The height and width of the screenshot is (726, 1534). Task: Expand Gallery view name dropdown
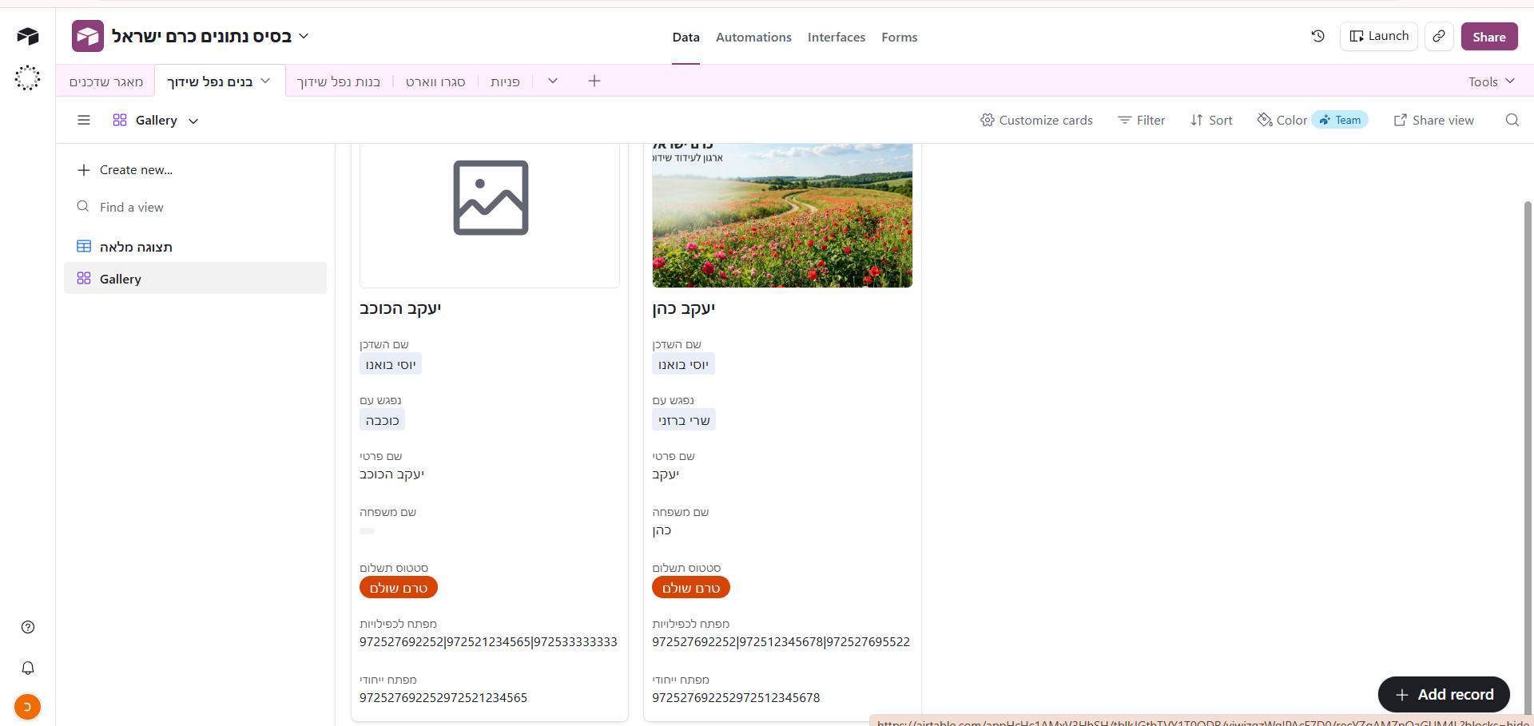(157, 120)
